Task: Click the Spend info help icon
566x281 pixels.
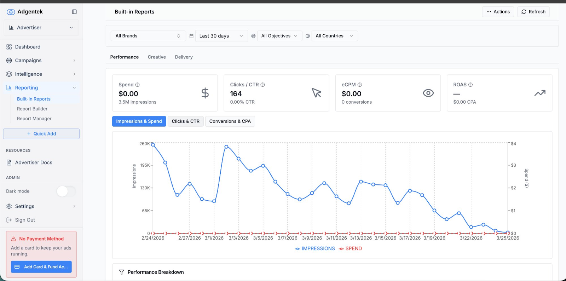Action: (138, 85)
